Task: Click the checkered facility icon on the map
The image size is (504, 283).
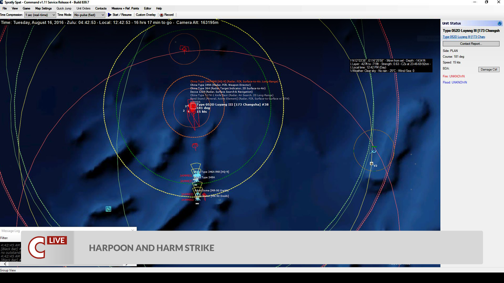Action: point(108,209)
